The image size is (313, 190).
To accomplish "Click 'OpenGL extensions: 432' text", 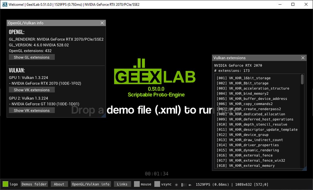I will 30,51.
